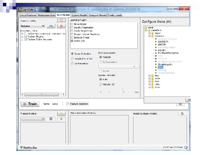This screenshot has width=207, height=155.
Task: Switch to Explore Results tab
Action: pos(79,15)
